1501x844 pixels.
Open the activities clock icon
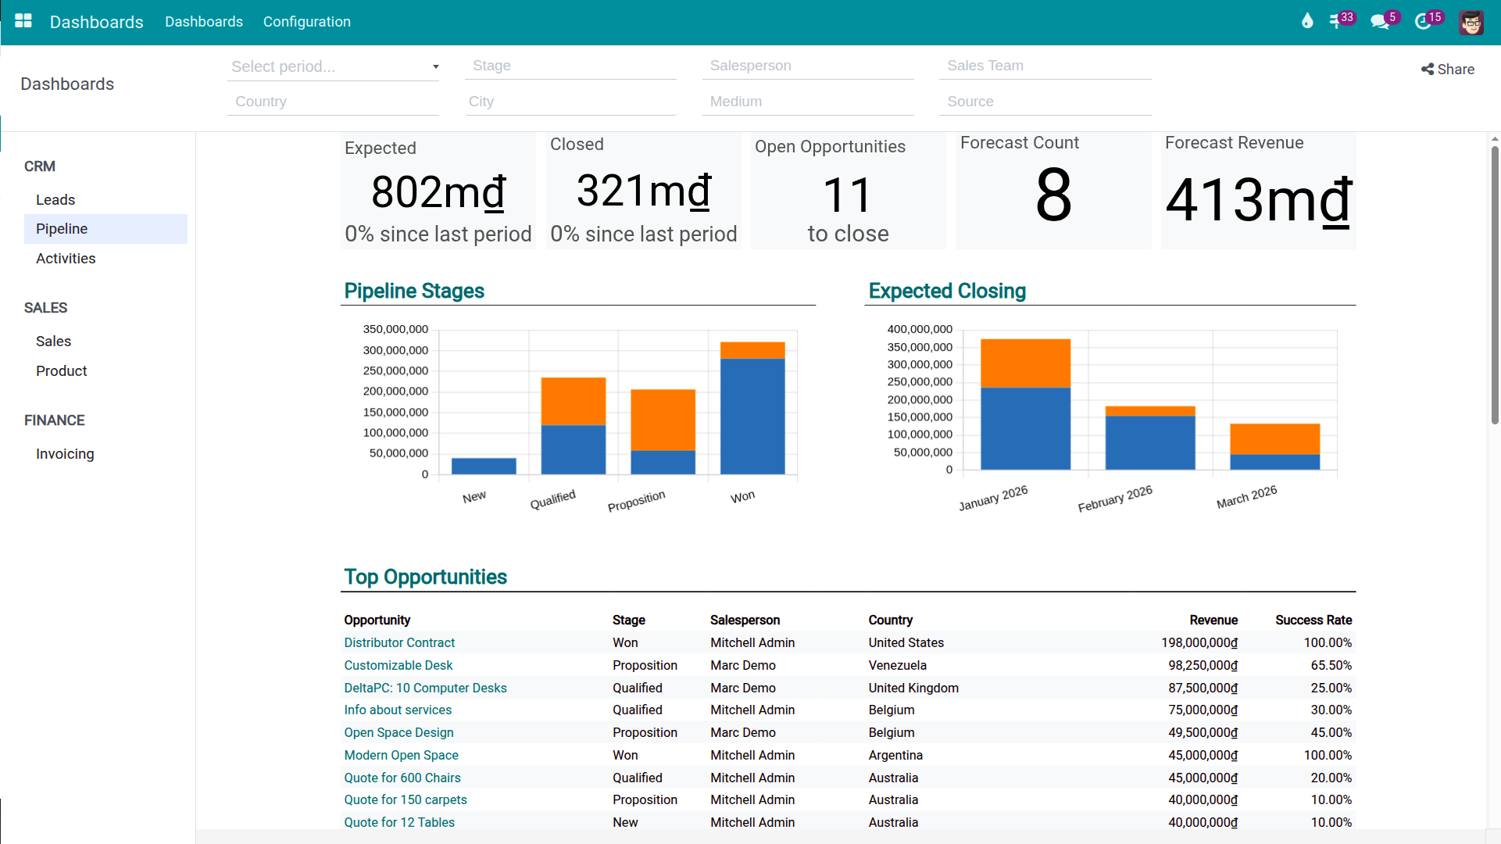(x=1424, y=21)
